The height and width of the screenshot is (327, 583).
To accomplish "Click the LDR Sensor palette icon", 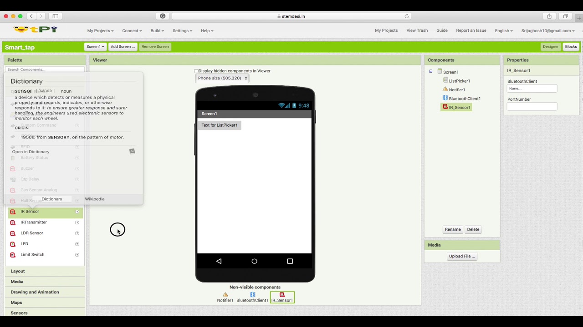I will pyautogui.click(x=13, y=233).
